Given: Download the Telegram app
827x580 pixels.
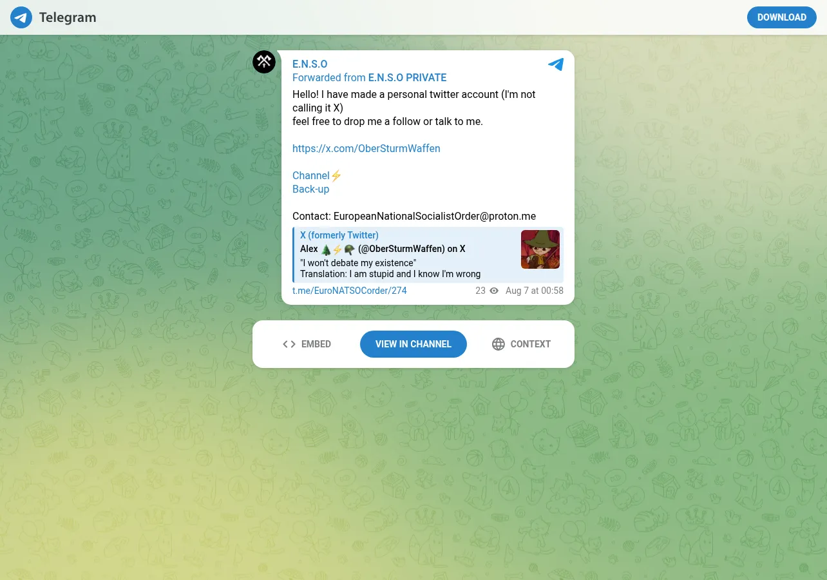Looking at the screenshot, I should 782,17.
